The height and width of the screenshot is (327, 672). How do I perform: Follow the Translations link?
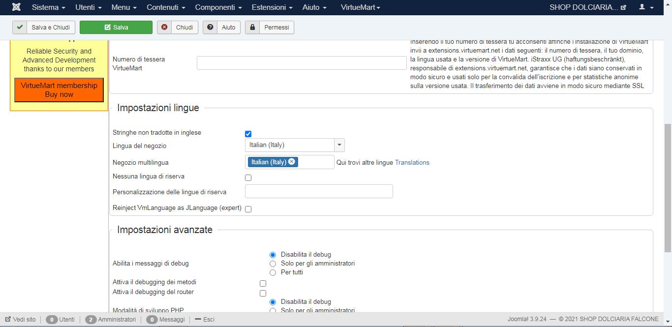click(412, 163)
